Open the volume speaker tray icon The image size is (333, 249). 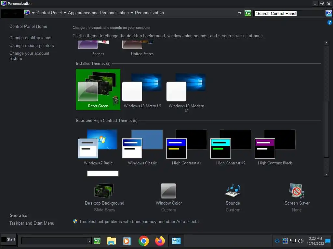[x=301, y=241]
